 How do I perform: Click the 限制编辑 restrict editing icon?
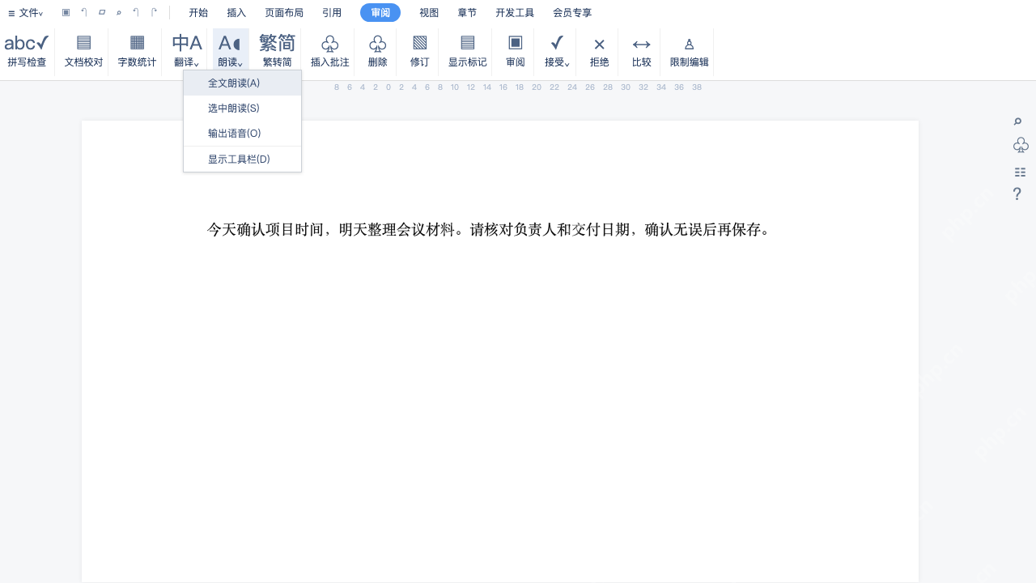tap(689, 45)
